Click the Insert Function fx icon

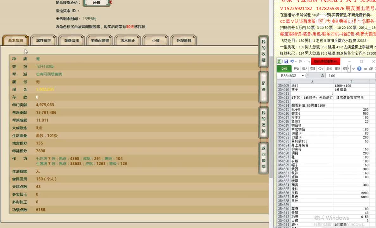[323, 76]
